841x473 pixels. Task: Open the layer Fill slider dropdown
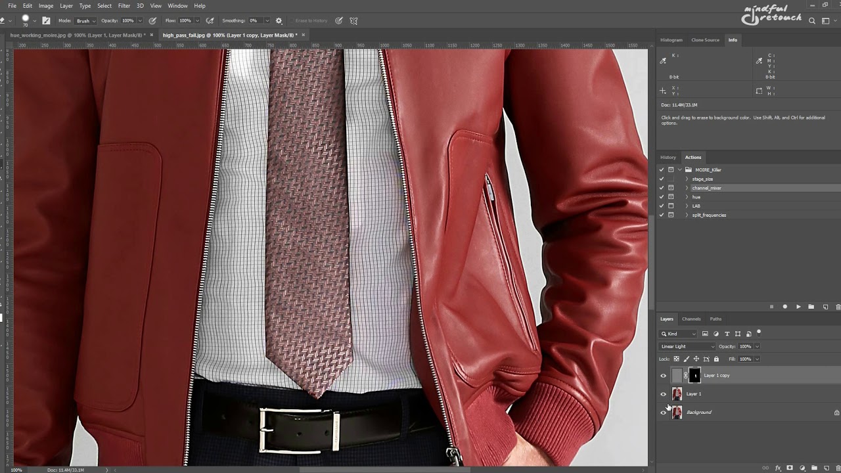pyautogui.click(x=757, y=359)
